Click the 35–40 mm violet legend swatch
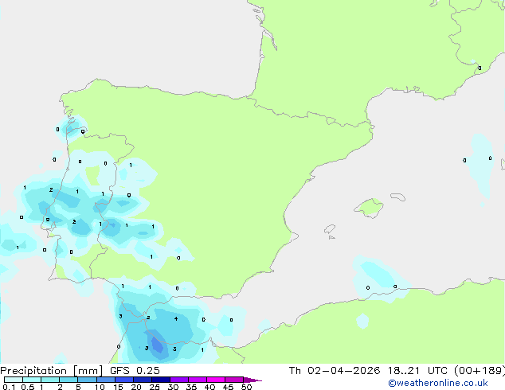505x390 pixels. (197, 380)
